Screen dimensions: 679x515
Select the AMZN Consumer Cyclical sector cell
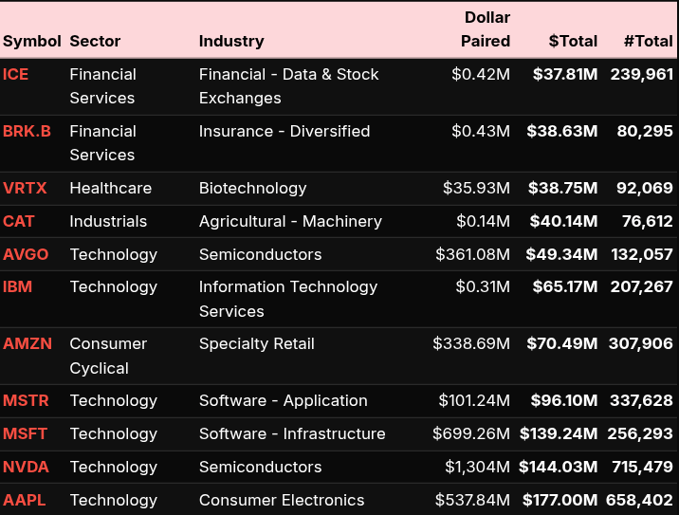[108, 356]
